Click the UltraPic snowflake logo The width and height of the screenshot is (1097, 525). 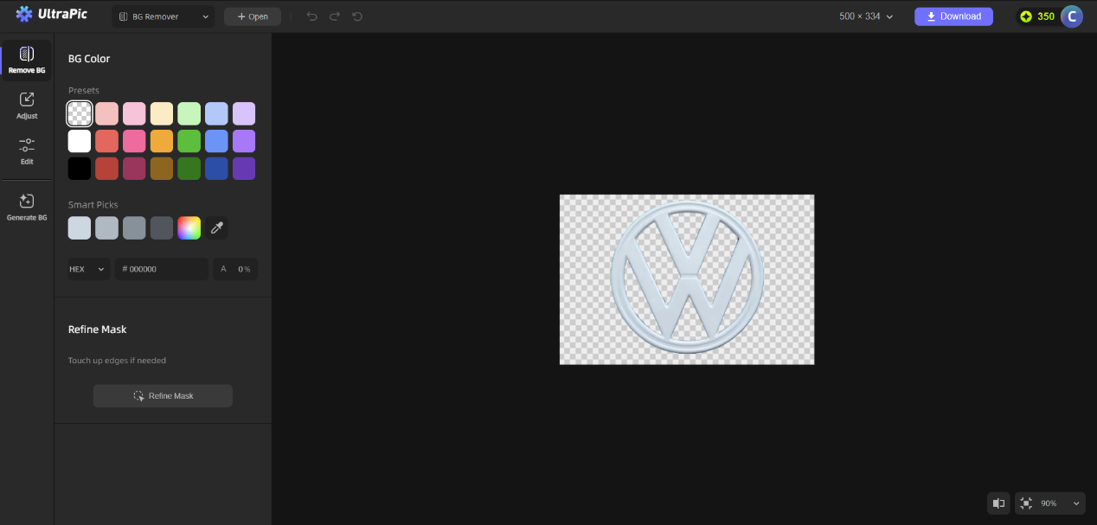(x=23, y=14)
